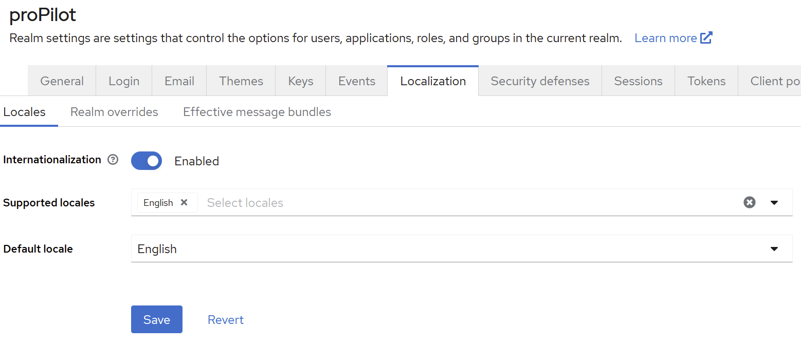This screenshot has height=345, width=801.
Task: Open the Security defenses tab
Action: coord(540,81)
